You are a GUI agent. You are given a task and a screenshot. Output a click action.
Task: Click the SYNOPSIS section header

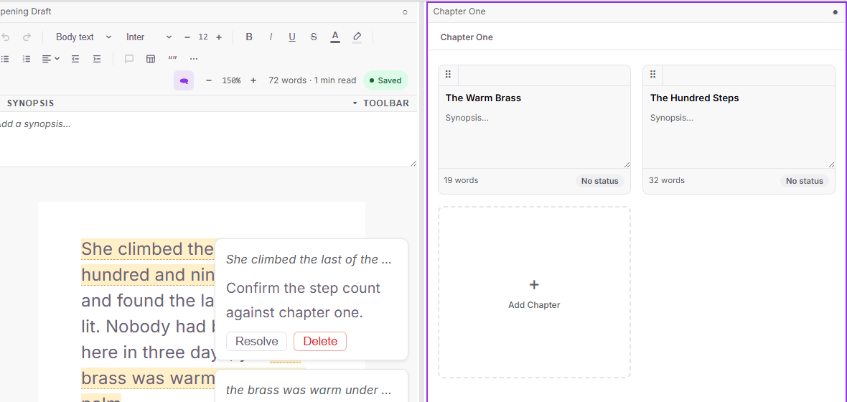point(30,103)
